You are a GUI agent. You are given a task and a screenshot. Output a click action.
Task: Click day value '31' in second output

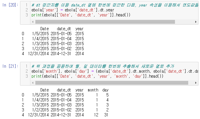pyautogui.click(x=106, y=115)
